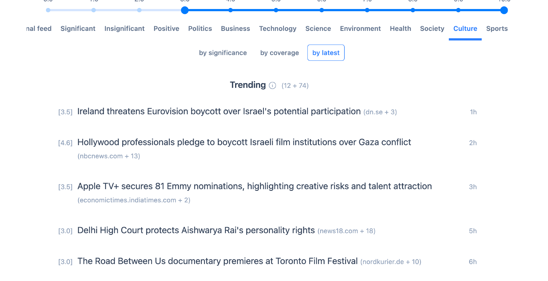Sort stories by coverage

[x=279, y=53]
